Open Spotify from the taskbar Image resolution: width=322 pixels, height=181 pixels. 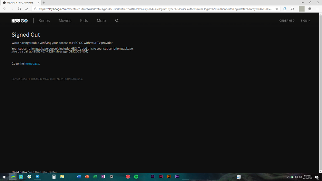[136, 177]
